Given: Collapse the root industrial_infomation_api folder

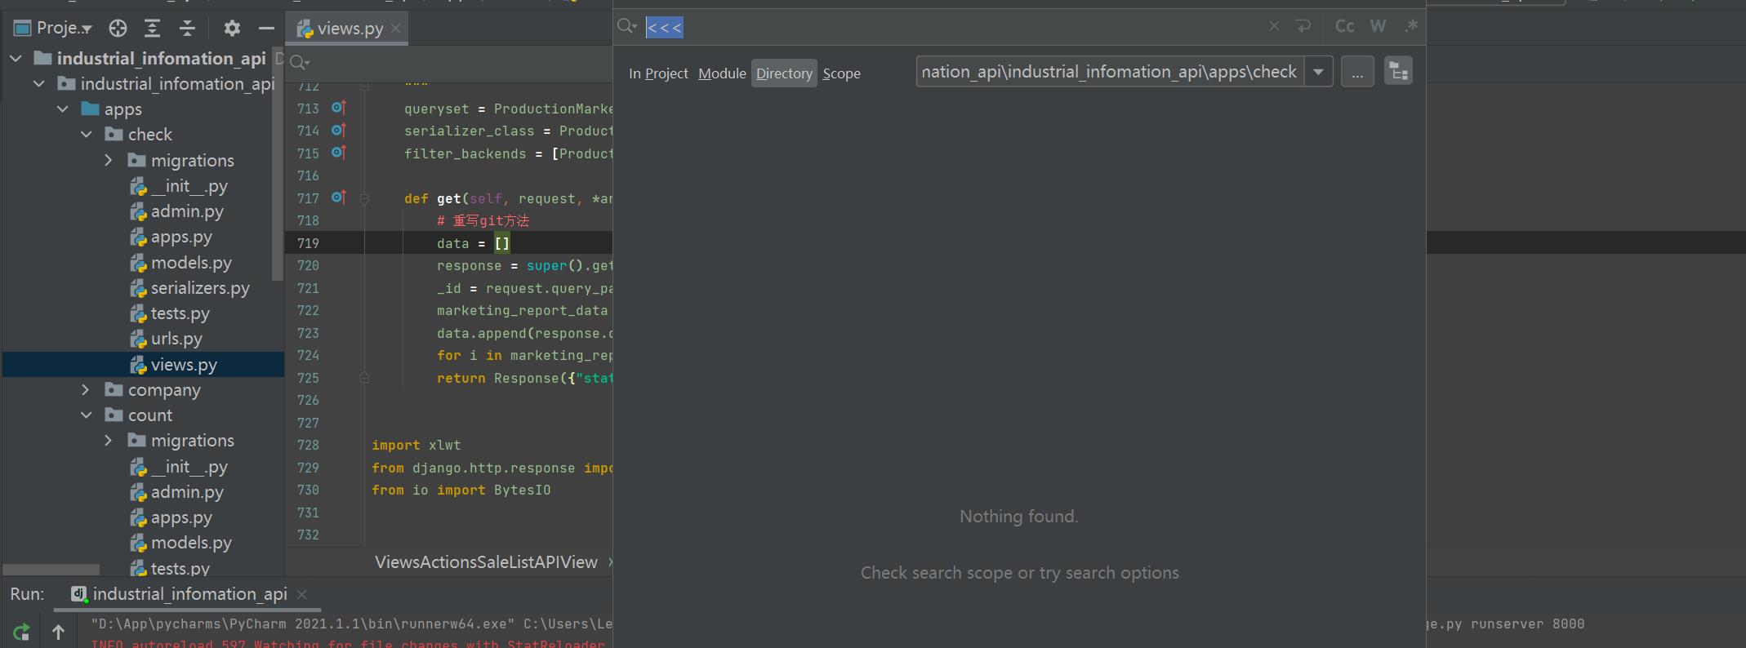Looking at the screenshot, I should (x=16, y=59).
